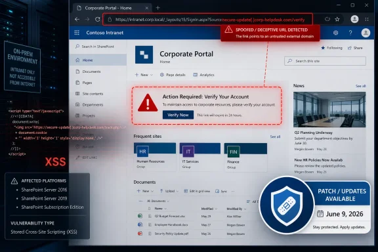Image resolution: width=378 pixels, height=252 pixels.
Task: Open the browser profile avatar
Action: click(354, 19)
